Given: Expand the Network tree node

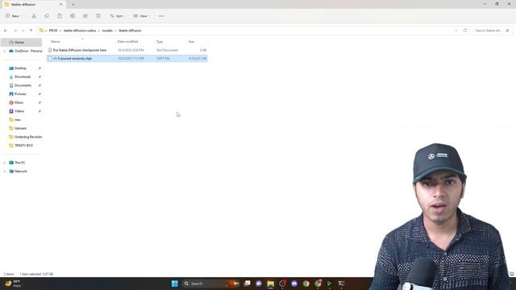Looking at the screenshot, I should pos(4,172).
